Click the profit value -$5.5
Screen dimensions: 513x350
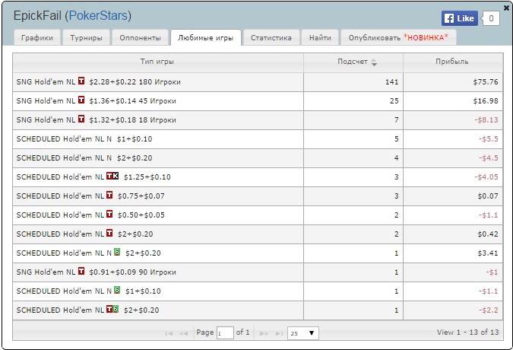(489, 138)
